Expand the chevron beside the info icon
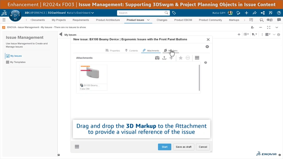This screenshot has width=283, height=159. point(274,35)
